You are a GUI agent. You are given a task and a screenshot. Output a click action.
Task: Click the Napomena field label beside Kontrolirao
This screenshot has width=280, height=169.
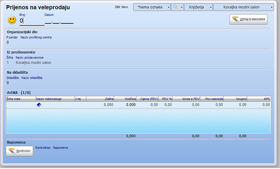[60, 148]
